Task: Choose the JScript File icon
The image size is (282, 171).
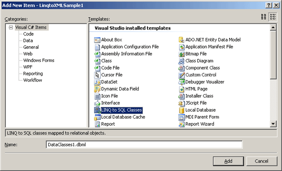Action: click(x=181, y=103)
